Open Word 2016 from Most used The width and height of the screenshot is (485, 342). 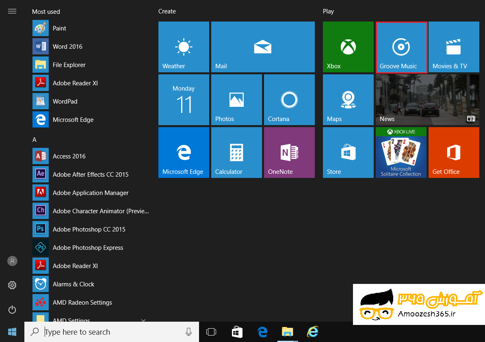click(67, 46)
